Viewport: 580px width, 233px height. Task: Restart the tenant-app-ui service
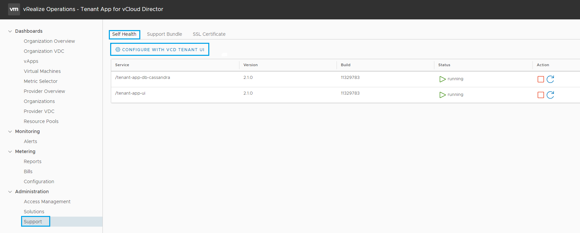click(x=550, y=95)
